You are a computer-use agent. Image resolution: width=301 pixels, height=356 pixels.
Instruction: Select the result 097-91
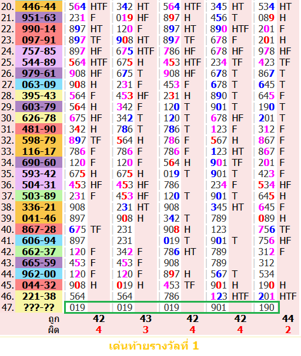(39, 40)
